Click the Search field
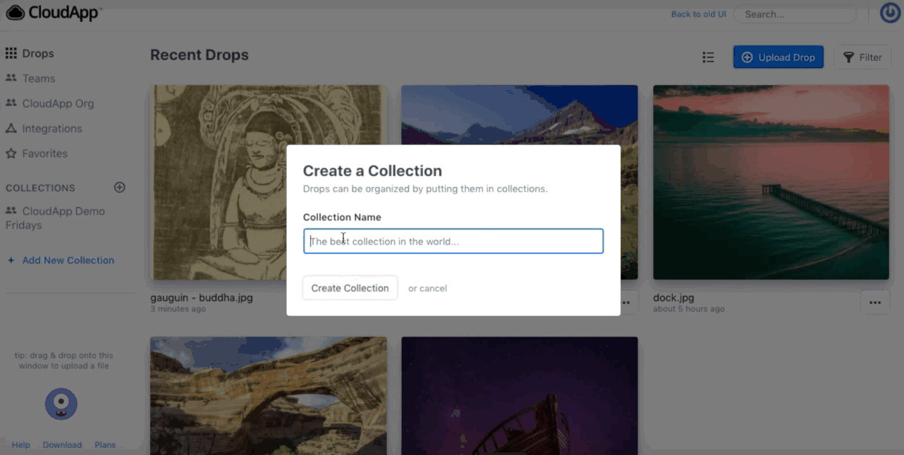This screenshot has width=904, height=455. tap(794, 14)
